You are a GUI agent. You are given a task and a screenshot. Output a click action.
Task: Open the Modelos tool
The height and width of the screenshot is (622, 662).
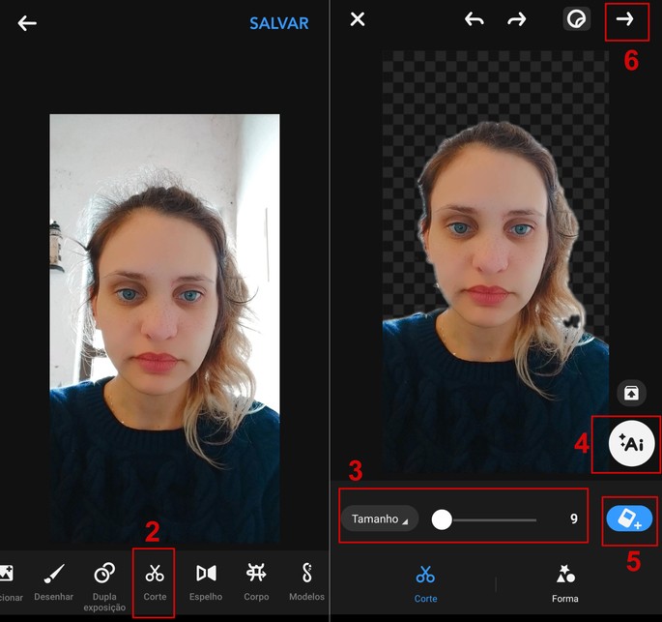tap(307, 579)
